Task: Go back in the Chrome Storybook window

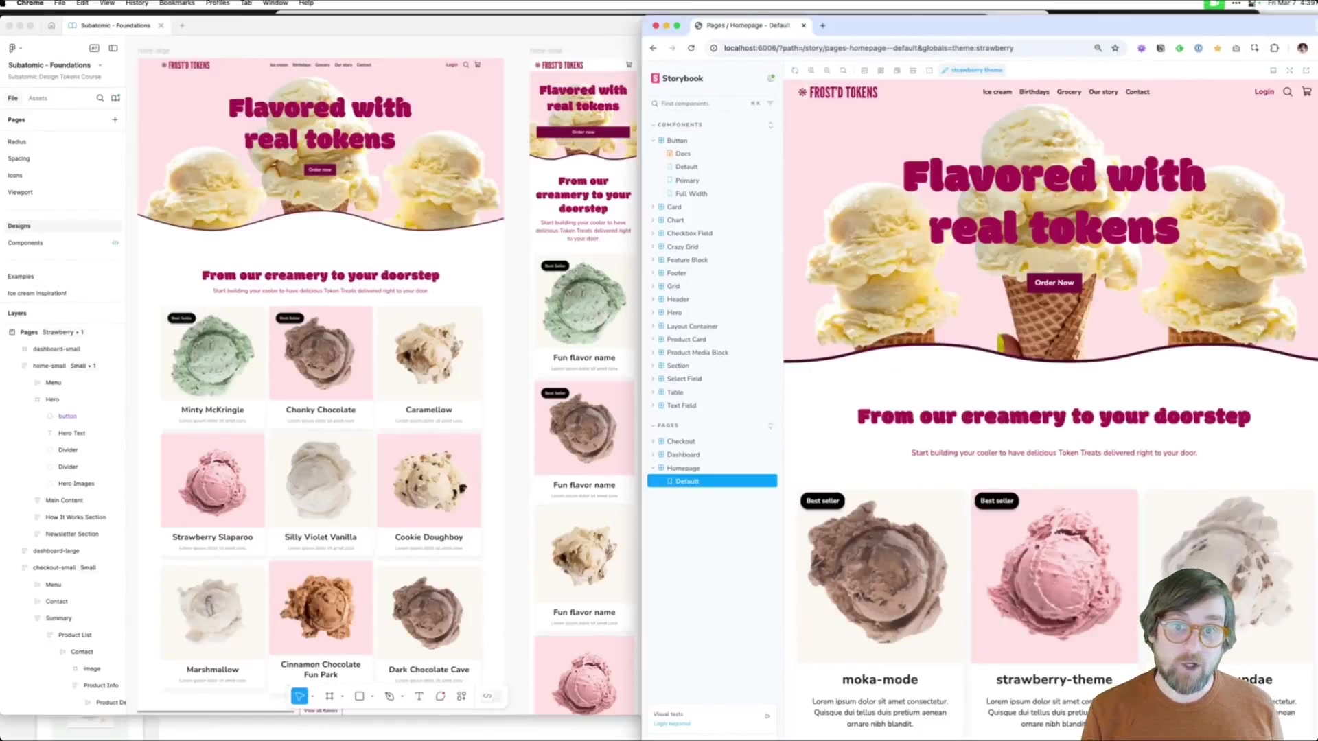Action: coord(653,48)
